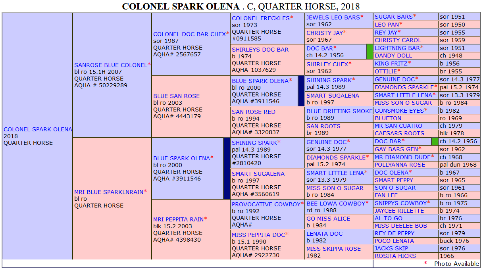
Task: Click the 'Photo Available' legend text
Action: [456, 264]
